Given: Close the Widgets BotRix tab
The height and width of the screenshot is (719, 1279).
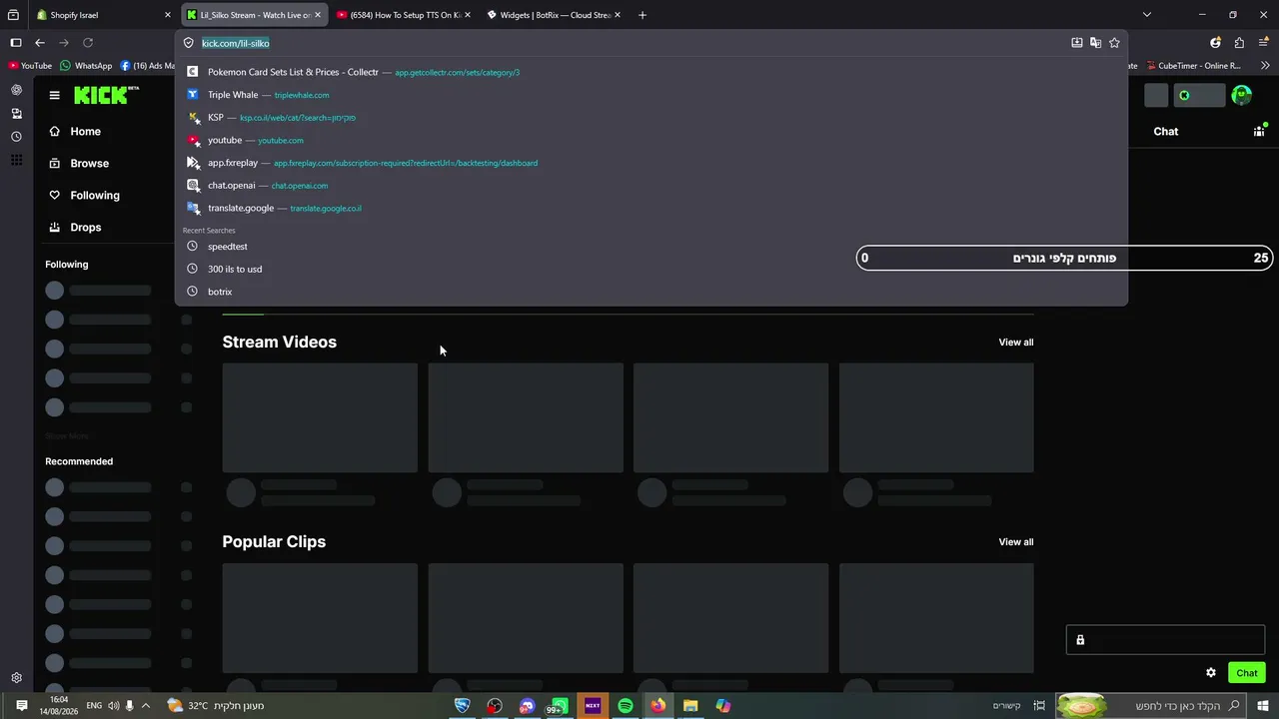Looking at the screenshot, I should tap(618, 15).
